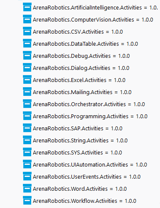
Task: Select ArenaRobotics.SYS.Activities = 1.0.0 entry
Action: (77, 153)
